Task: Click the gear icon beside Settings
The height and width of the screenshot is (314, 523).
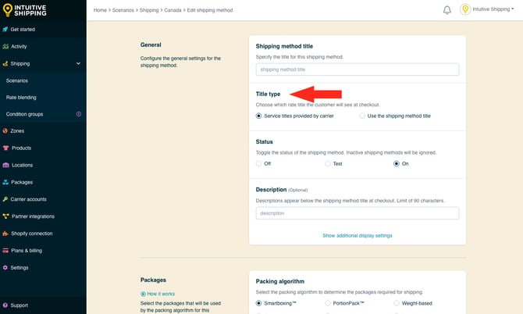Action: (5, 268)
